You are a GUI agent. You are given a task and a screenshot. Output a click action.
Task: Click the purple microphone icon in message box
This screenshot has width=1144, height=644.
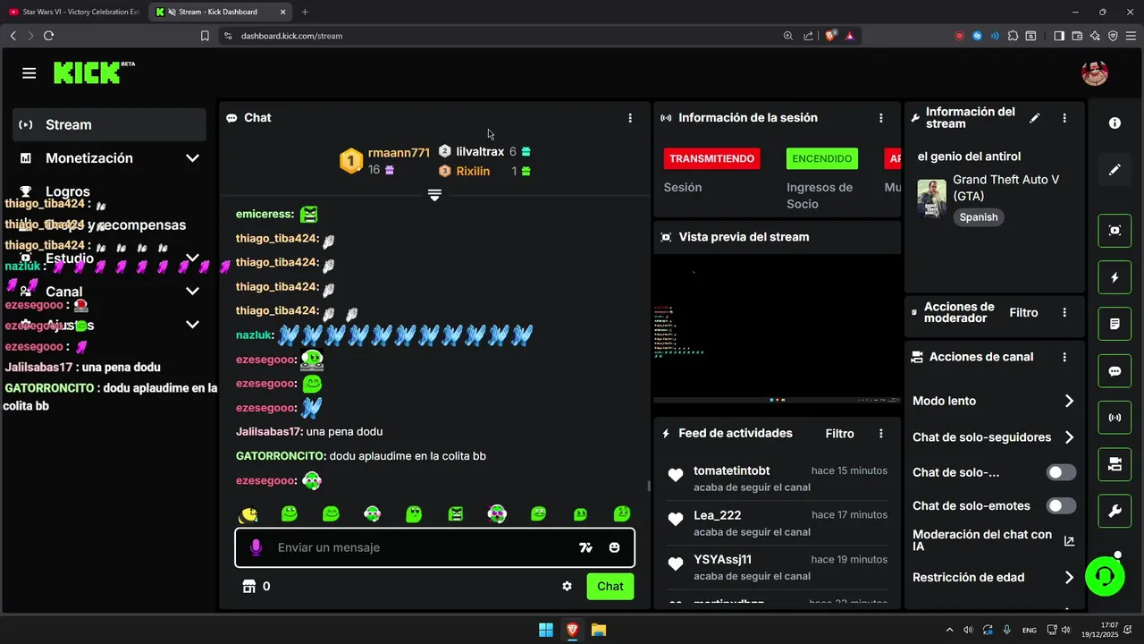257,547
